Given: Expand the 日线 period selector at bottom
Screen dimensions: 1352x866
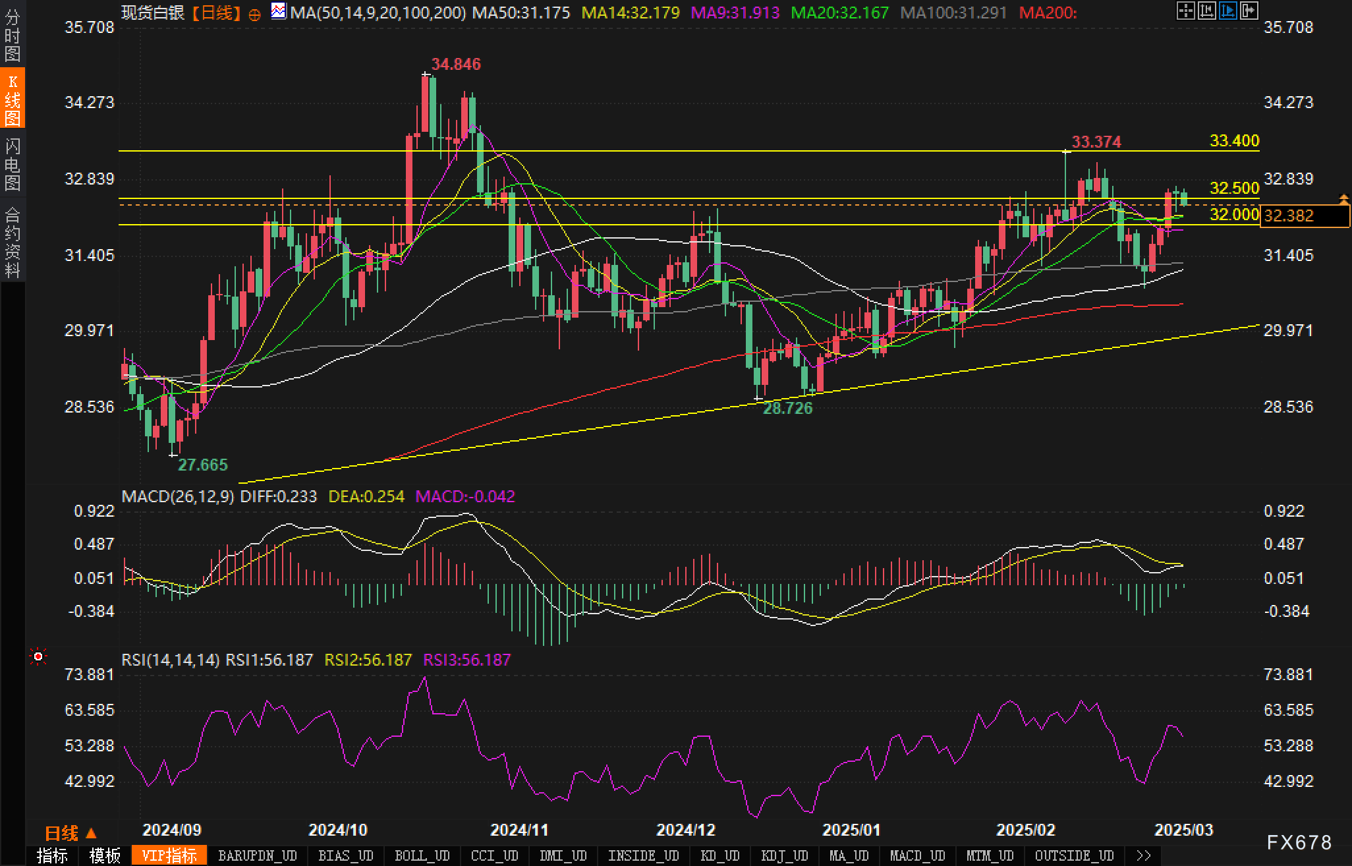Looking at the screenshot, I should point(70,833).
